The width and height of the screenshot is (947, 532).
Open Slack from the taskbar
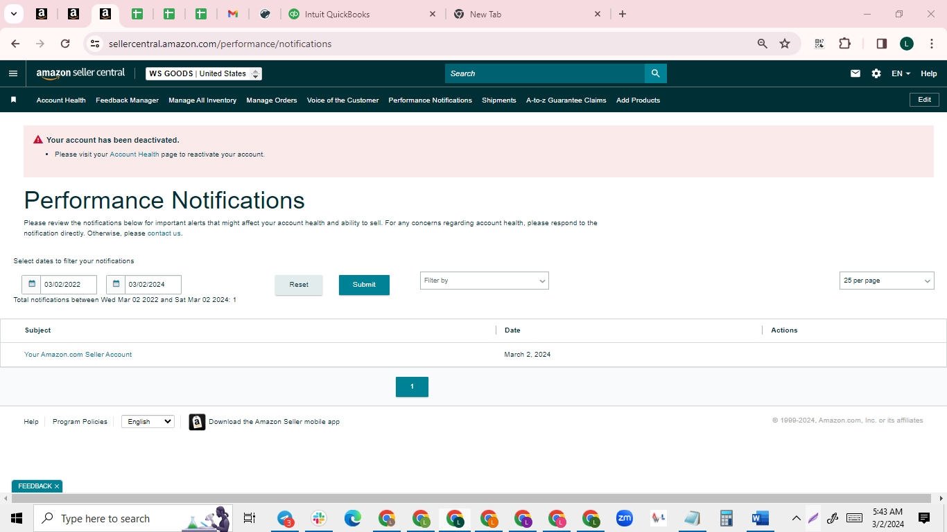319,518
